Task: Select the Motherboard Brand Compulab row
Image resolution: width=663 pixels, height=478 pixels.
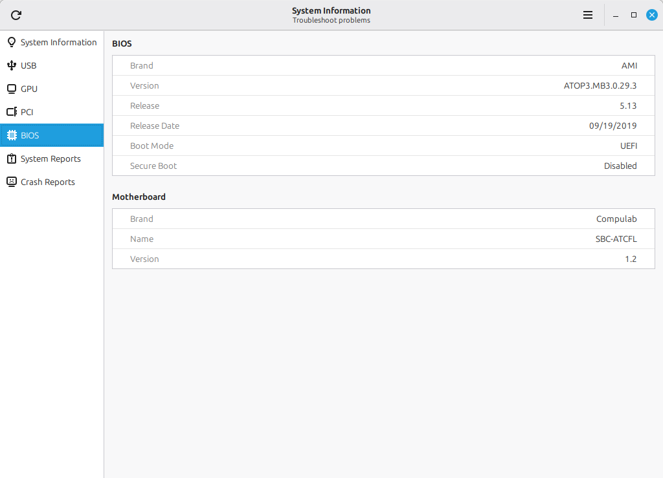Action: tap(383, 219)
